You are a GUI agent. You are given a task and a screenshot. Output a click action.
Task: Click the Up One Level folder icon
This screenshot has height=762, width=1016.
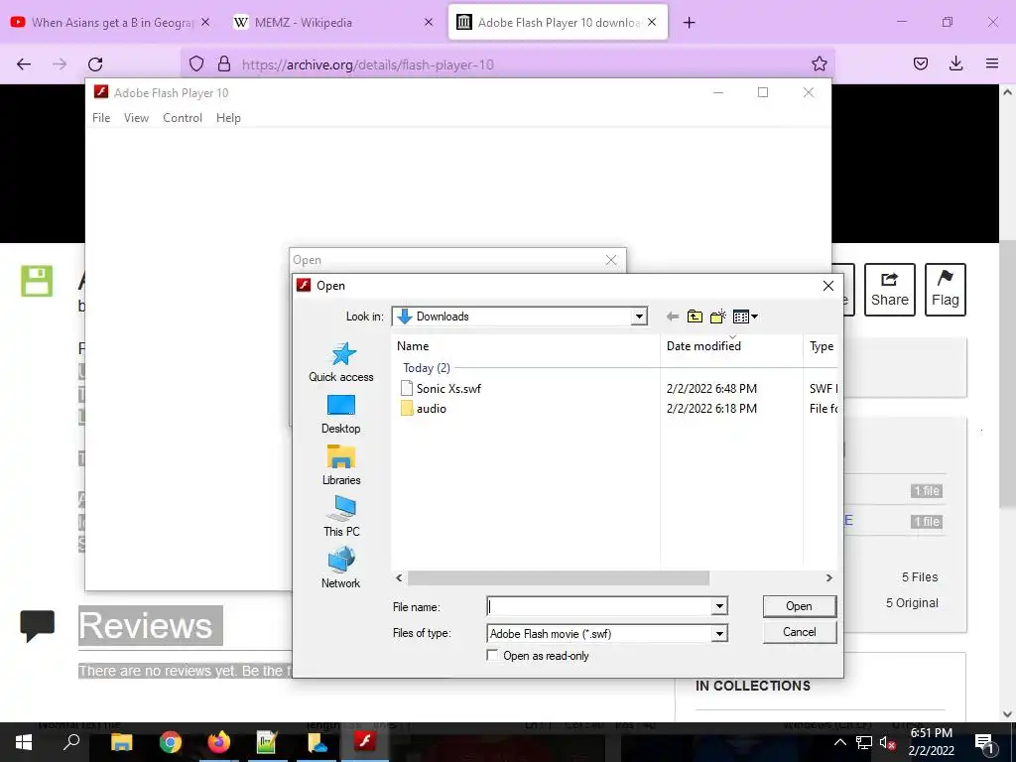[x=695, y=317]
